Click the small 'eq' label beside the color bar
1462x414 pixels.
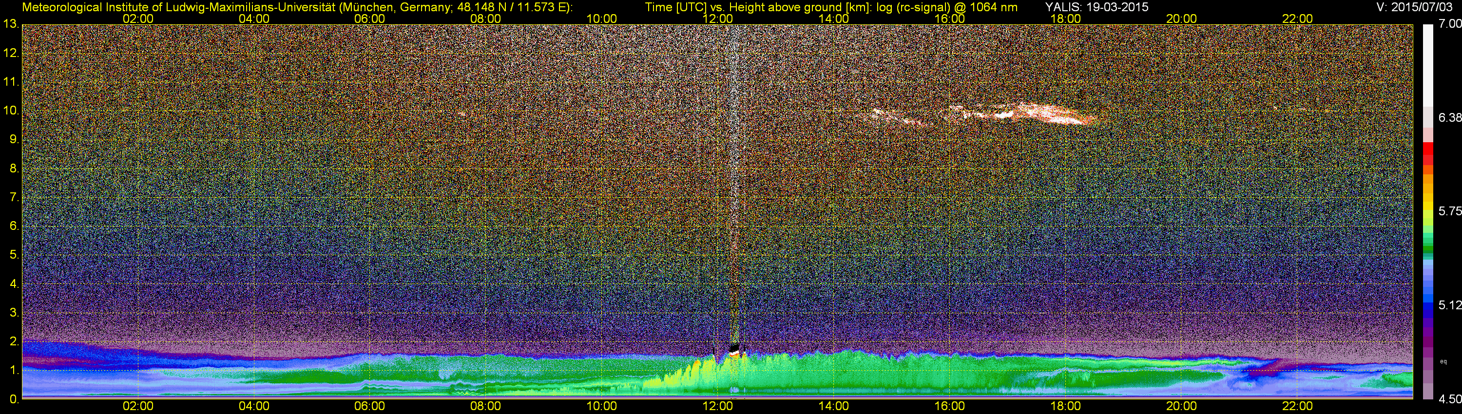click(1443, 361)
